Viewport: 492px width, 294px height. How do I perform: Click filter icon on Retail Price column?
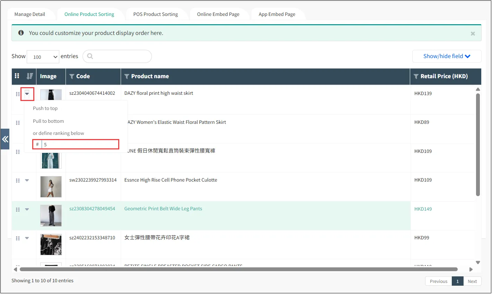coord(416,76)
